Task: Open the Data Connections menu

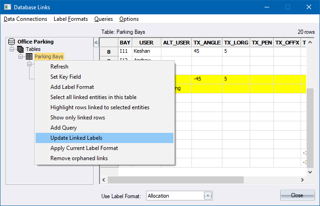Action: pyautogui.click(x=25, y=19)
